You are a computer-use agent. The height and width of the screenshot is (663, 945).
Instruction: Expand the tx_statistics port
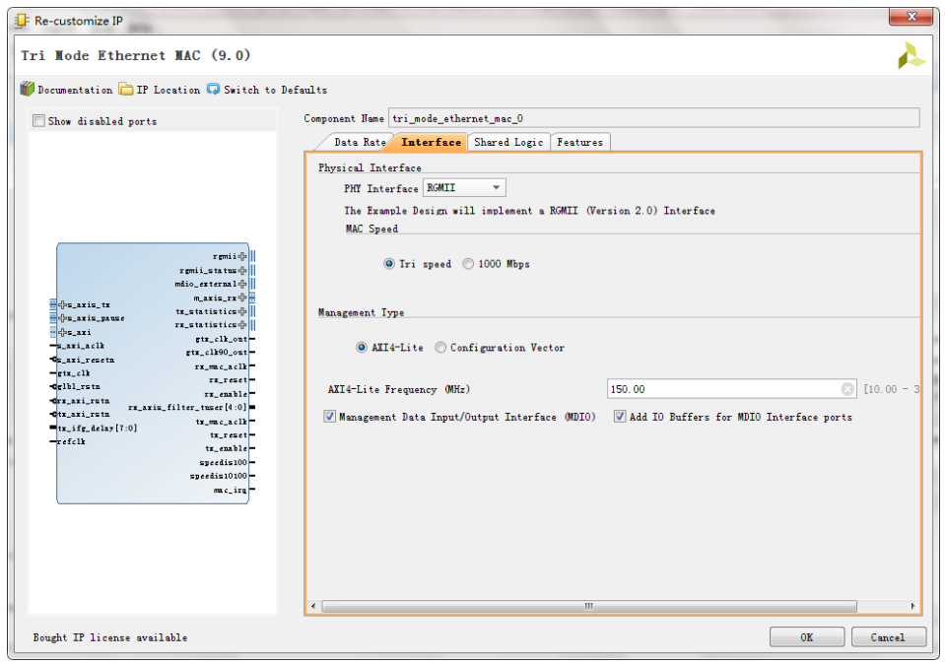click(x=242, y=311)
